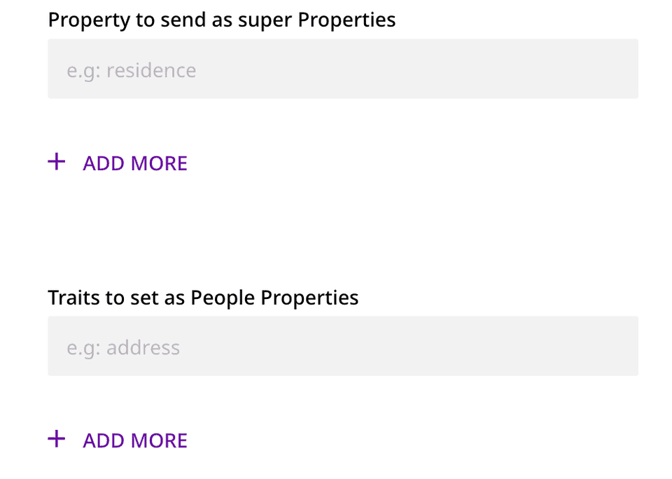672x479 pixels.
Task: Add another super Properties row via plus icon
Action: pos(56,162)
